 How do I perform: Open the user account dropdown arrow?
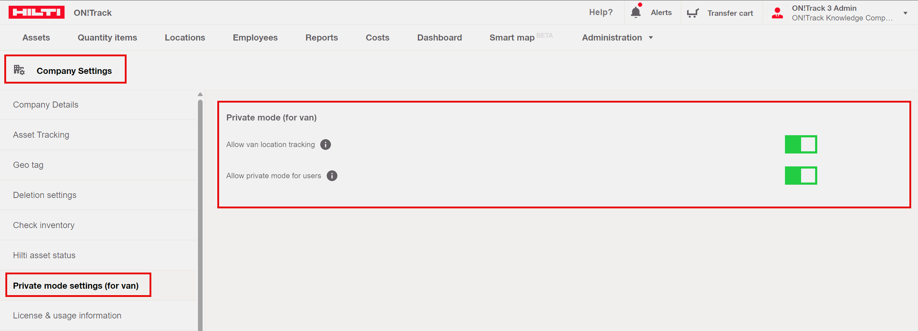tap(905, 13)
